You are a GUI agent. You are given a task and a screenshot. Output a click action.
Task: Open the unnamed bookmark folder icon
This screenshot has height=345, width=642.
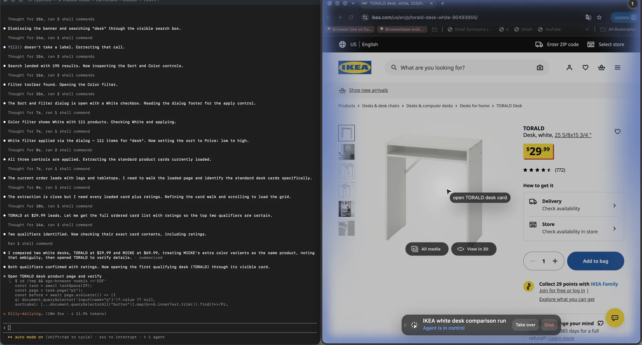click(435, 29)
